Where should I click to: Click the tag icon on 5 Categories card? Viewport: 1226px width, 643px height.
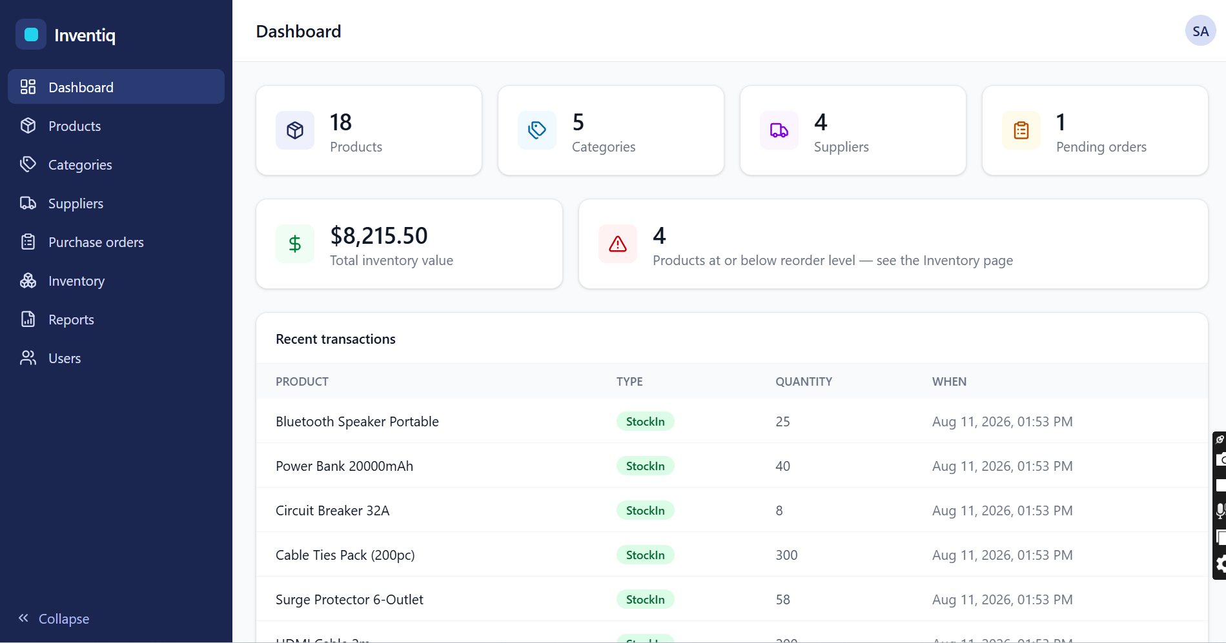tap(537, 130)
